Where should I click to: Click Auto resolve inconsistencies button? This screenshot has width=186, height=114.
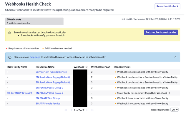161,32
